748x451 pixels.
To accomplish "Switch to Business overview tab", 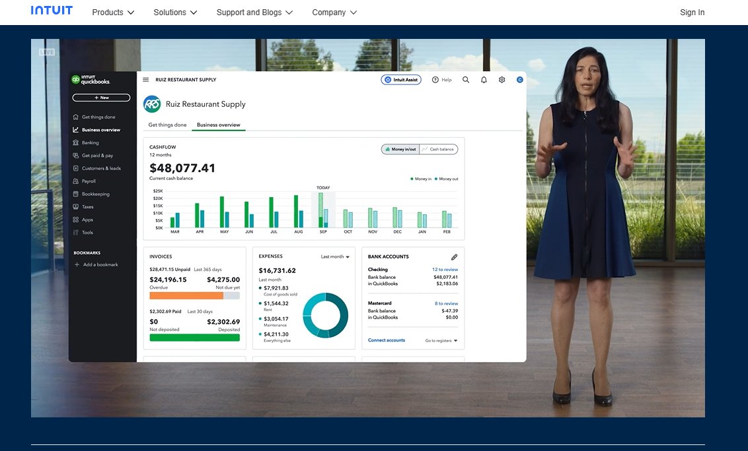I will point(219,125).
